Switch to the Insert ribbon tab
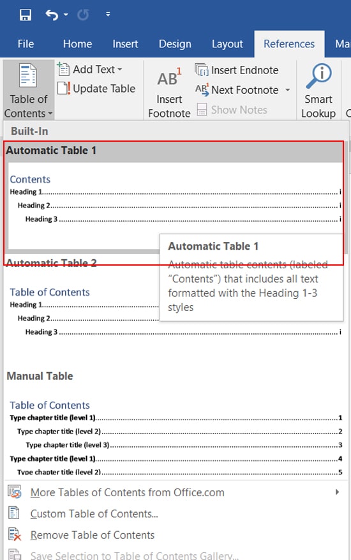Screen dimensions: 351x560 coord(125,44)
